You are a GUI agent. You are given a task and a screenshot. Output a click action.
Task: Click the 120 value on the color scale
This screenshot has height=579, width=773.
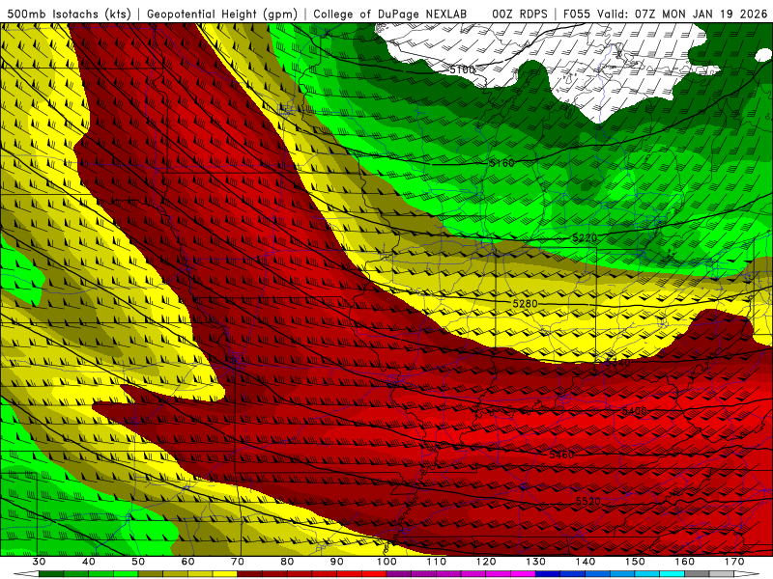pos(486,562)
